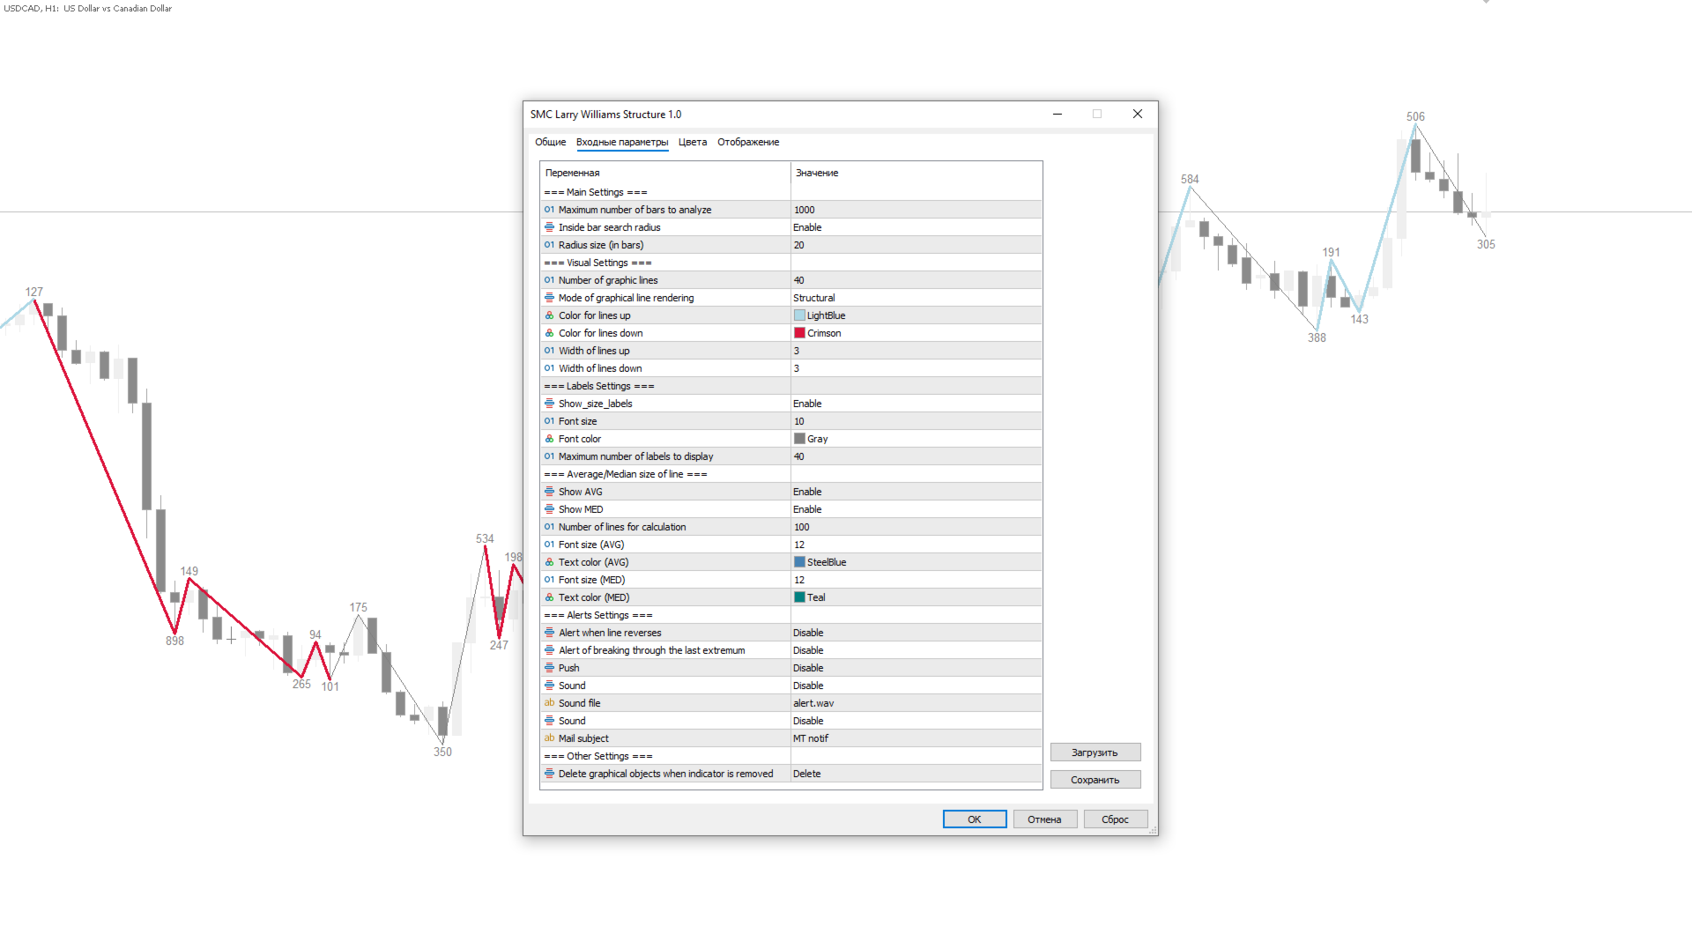Screen dimensions: 1692x934
Task: Open Structural value of line rendering mode
Action: coord(916,298)
